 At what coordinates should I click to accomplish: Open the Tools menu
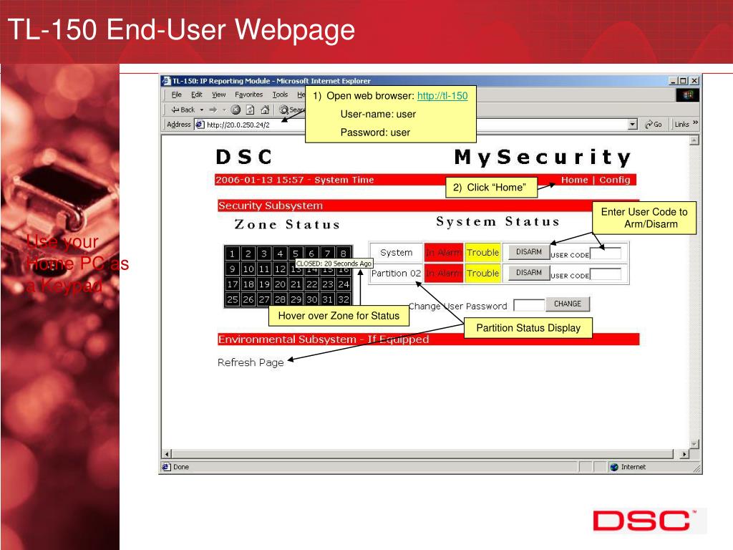[x=280, y=95]
